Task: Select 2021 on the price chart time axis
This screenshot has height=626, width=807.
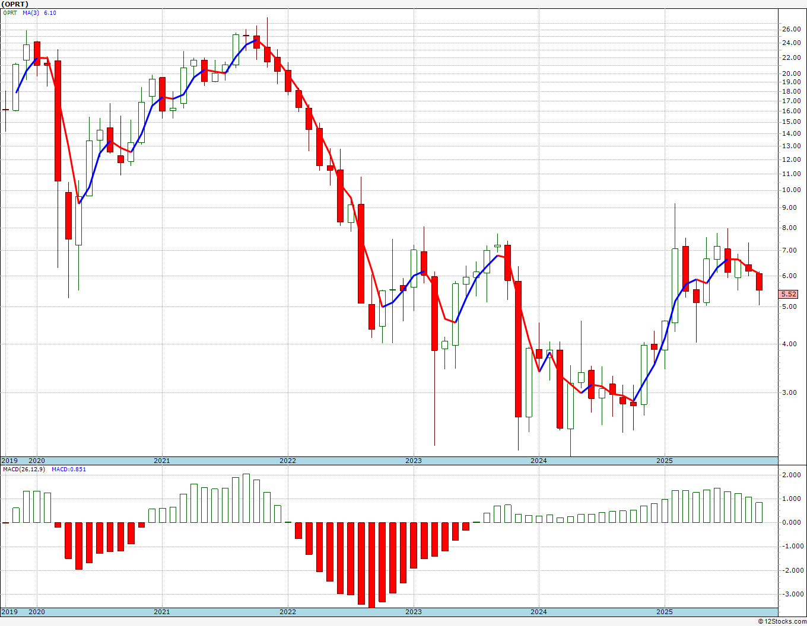Action: click(162, 461)
